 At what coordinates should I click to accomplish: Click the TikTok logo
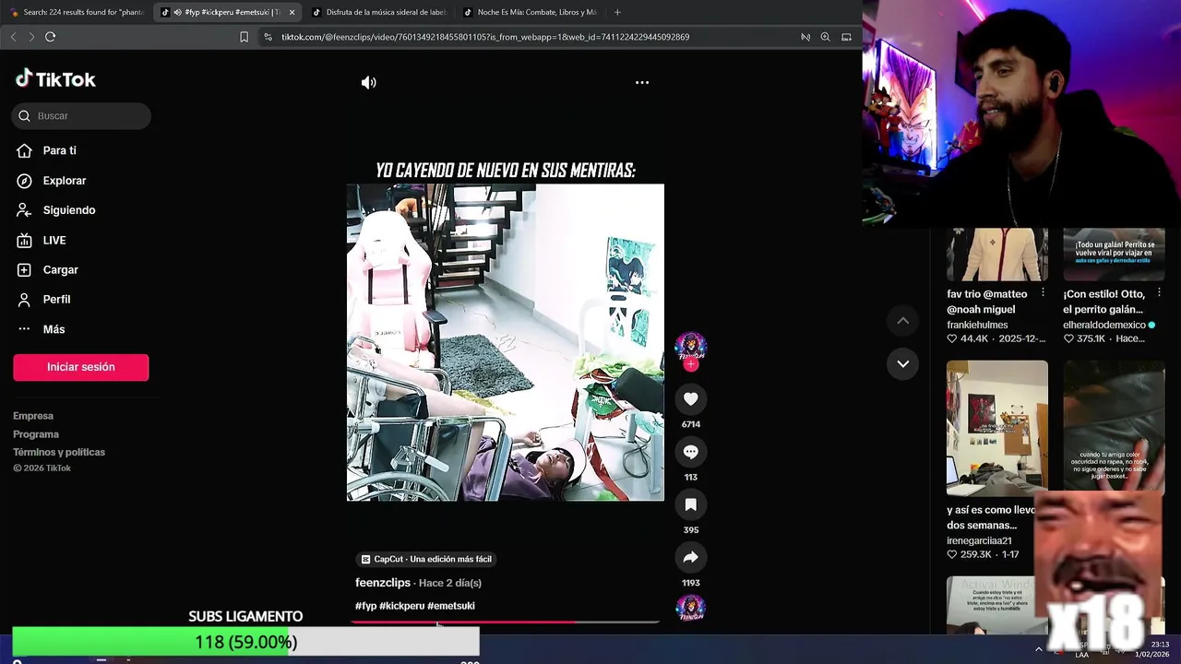click(x=55, y=79)
